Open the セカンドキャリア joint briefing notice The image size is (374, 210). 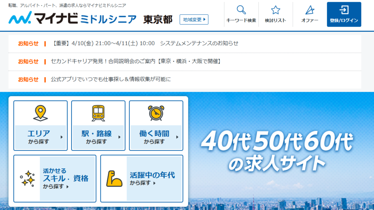click(x=136, y=61)
